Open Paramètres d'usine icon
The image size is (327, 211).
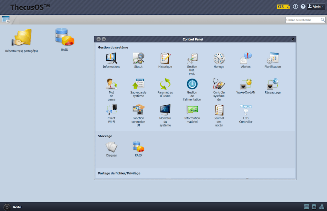165,88
